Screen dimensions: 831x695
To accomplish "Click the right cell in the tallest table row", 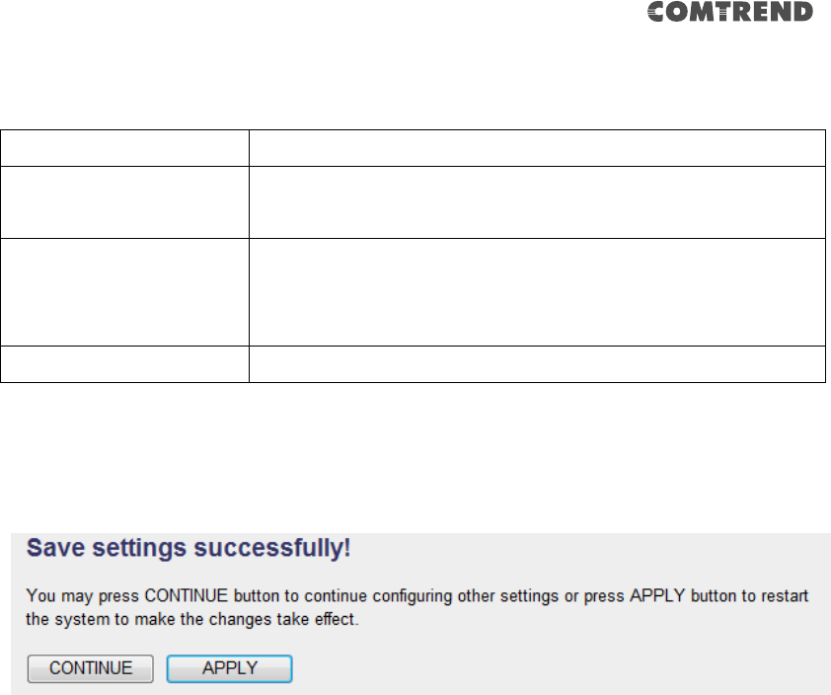I will [x=537, y=292].
